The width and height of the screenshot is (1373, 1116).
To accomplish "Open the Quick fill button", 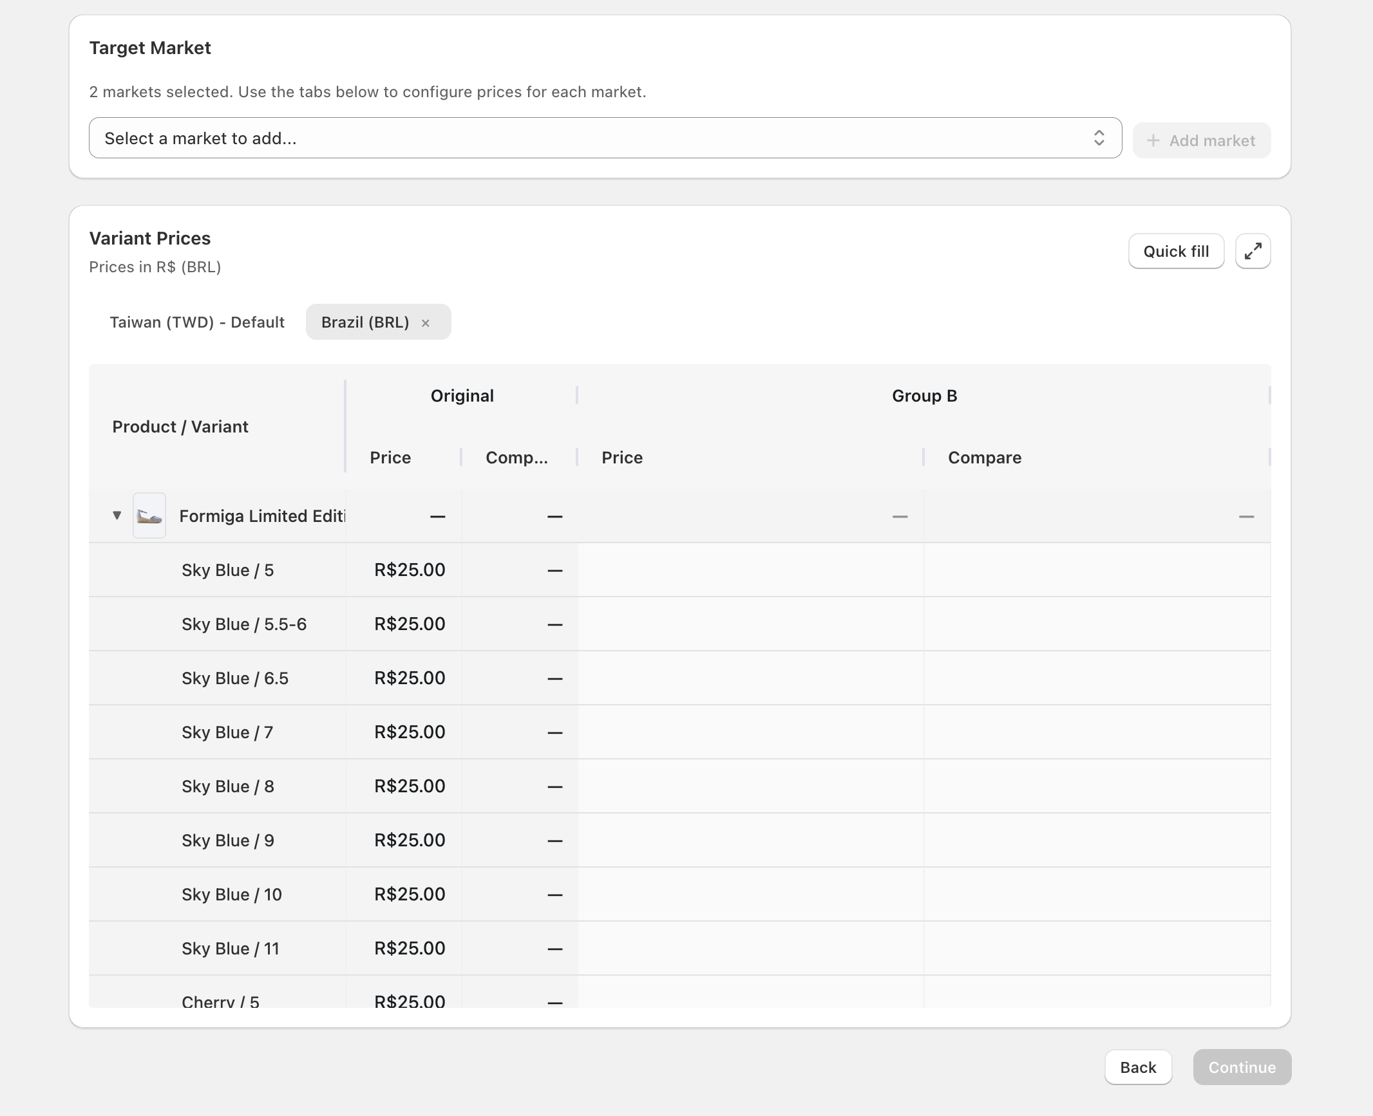I will tap(1175, 251).
